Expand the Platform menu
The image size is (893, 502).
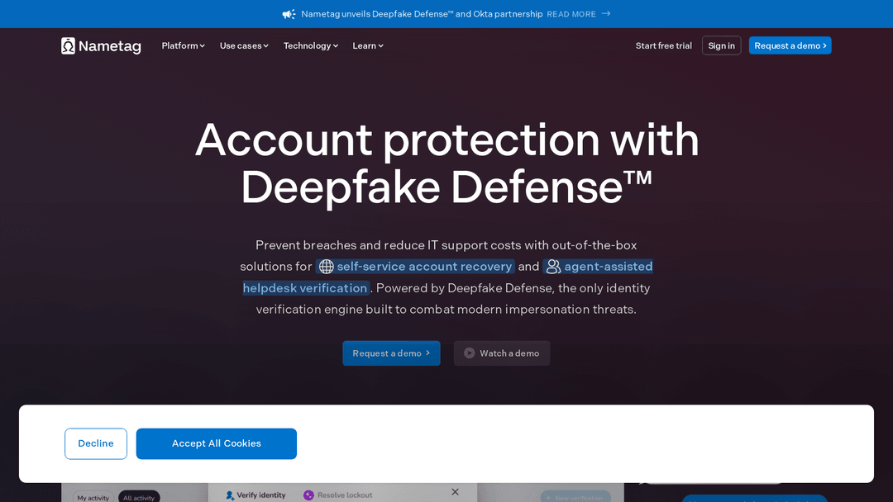coord(184,45)
